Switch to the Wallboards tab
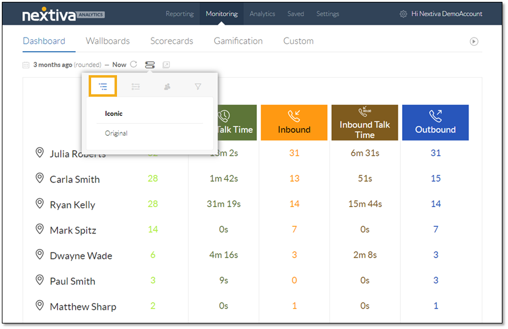Image resolution: width=508 pixels, height=329 pixels. coord(108,41)
